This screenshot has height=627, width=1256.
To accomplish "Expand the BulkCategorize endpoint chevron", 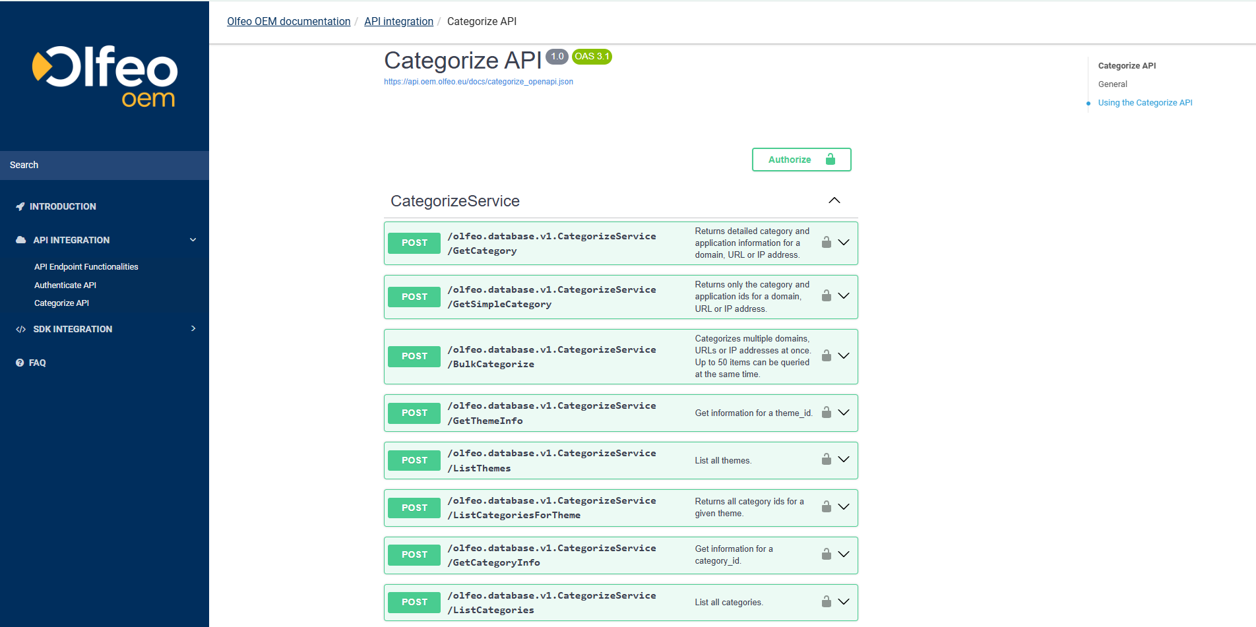I will [x=844, y=356].
